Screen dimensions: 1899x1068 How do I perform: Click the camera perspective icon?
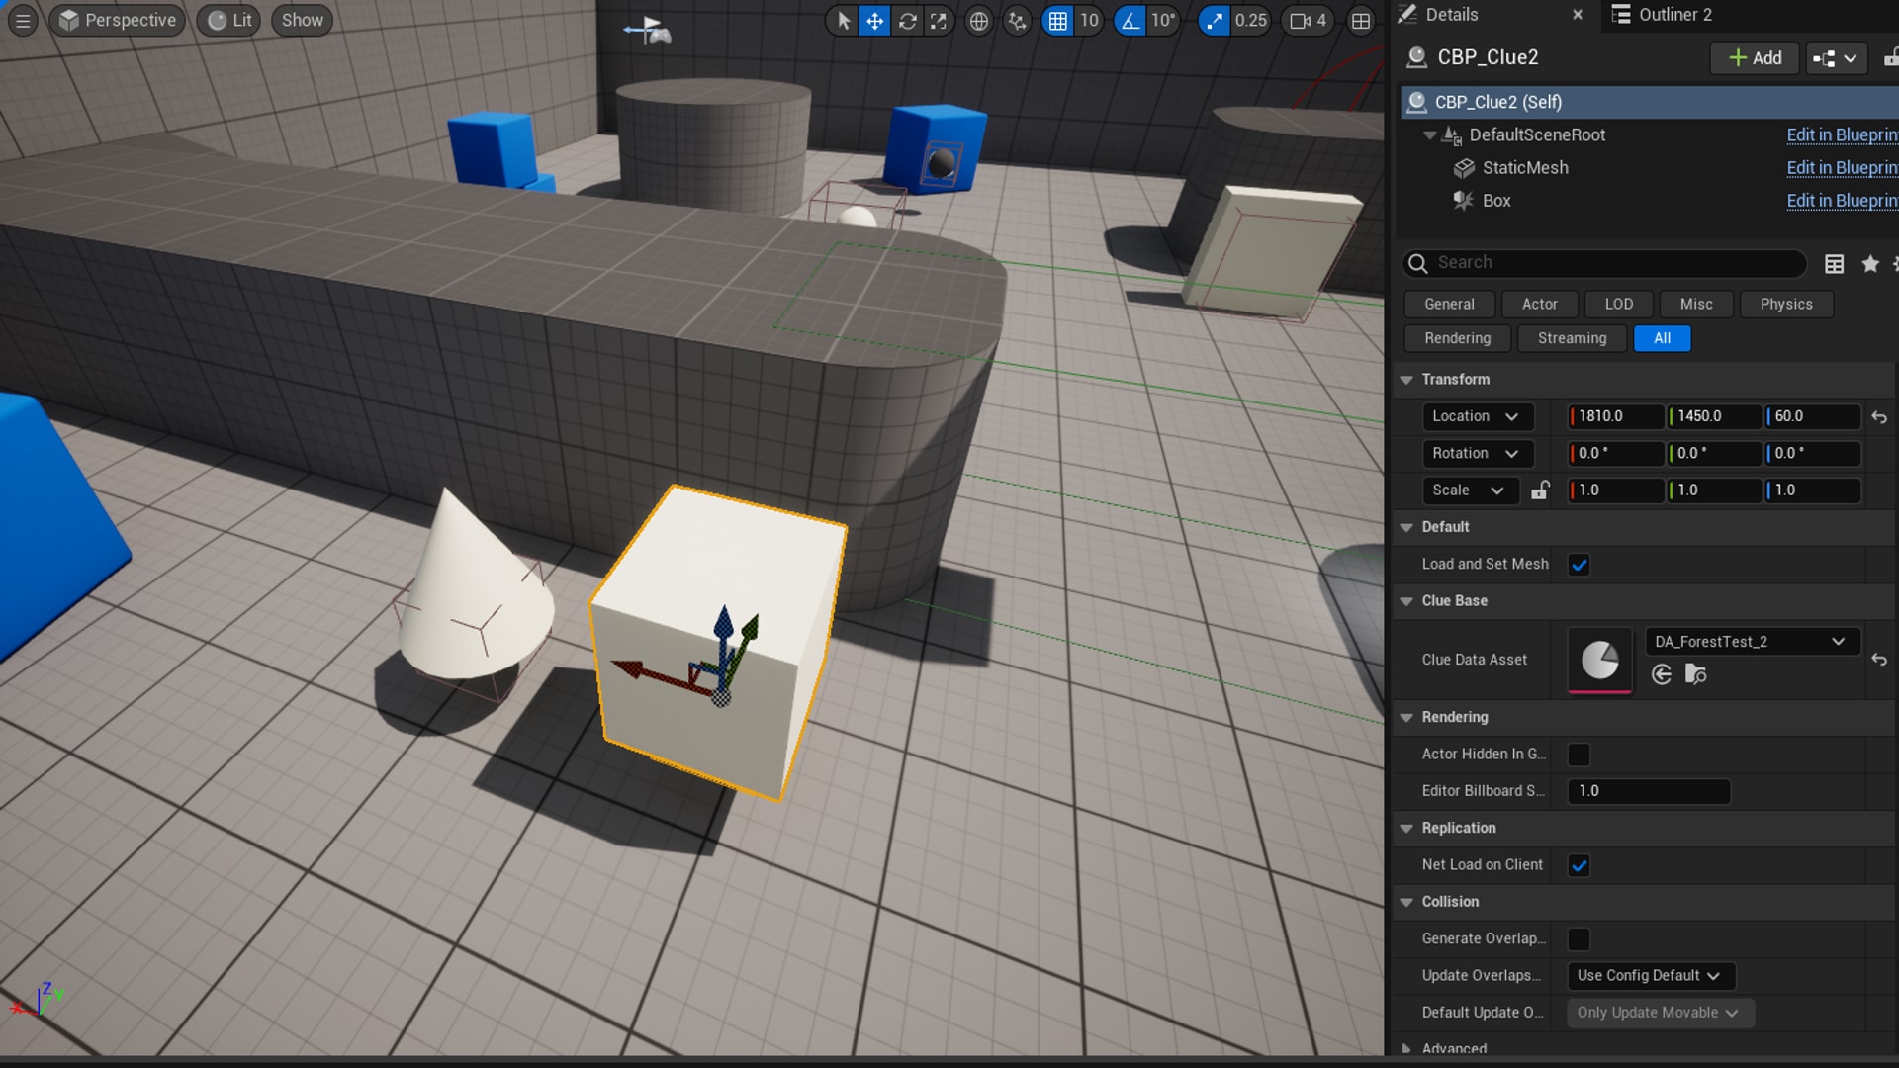pos(70,20)
